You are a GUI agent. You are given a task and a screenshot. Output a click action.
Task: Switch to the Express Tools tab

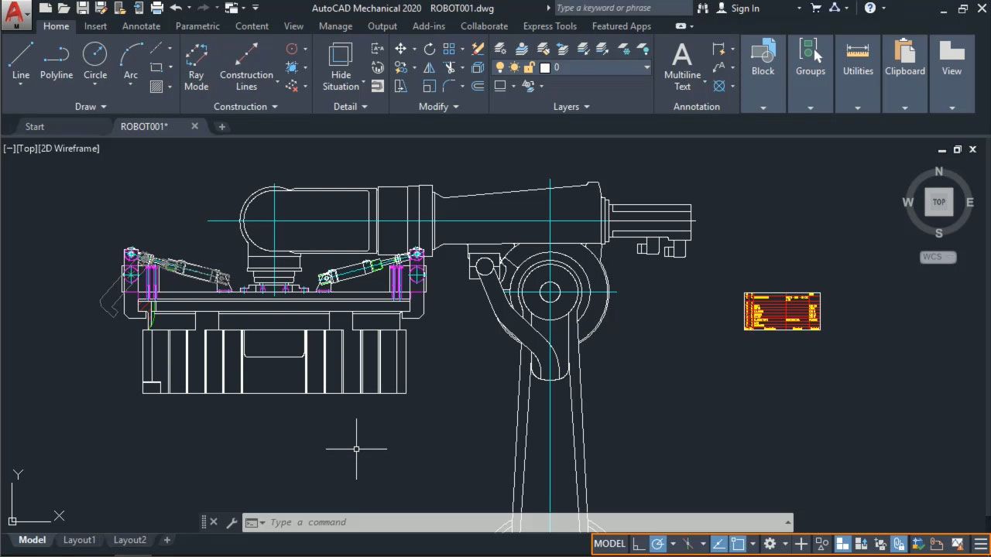coord(550,26)
